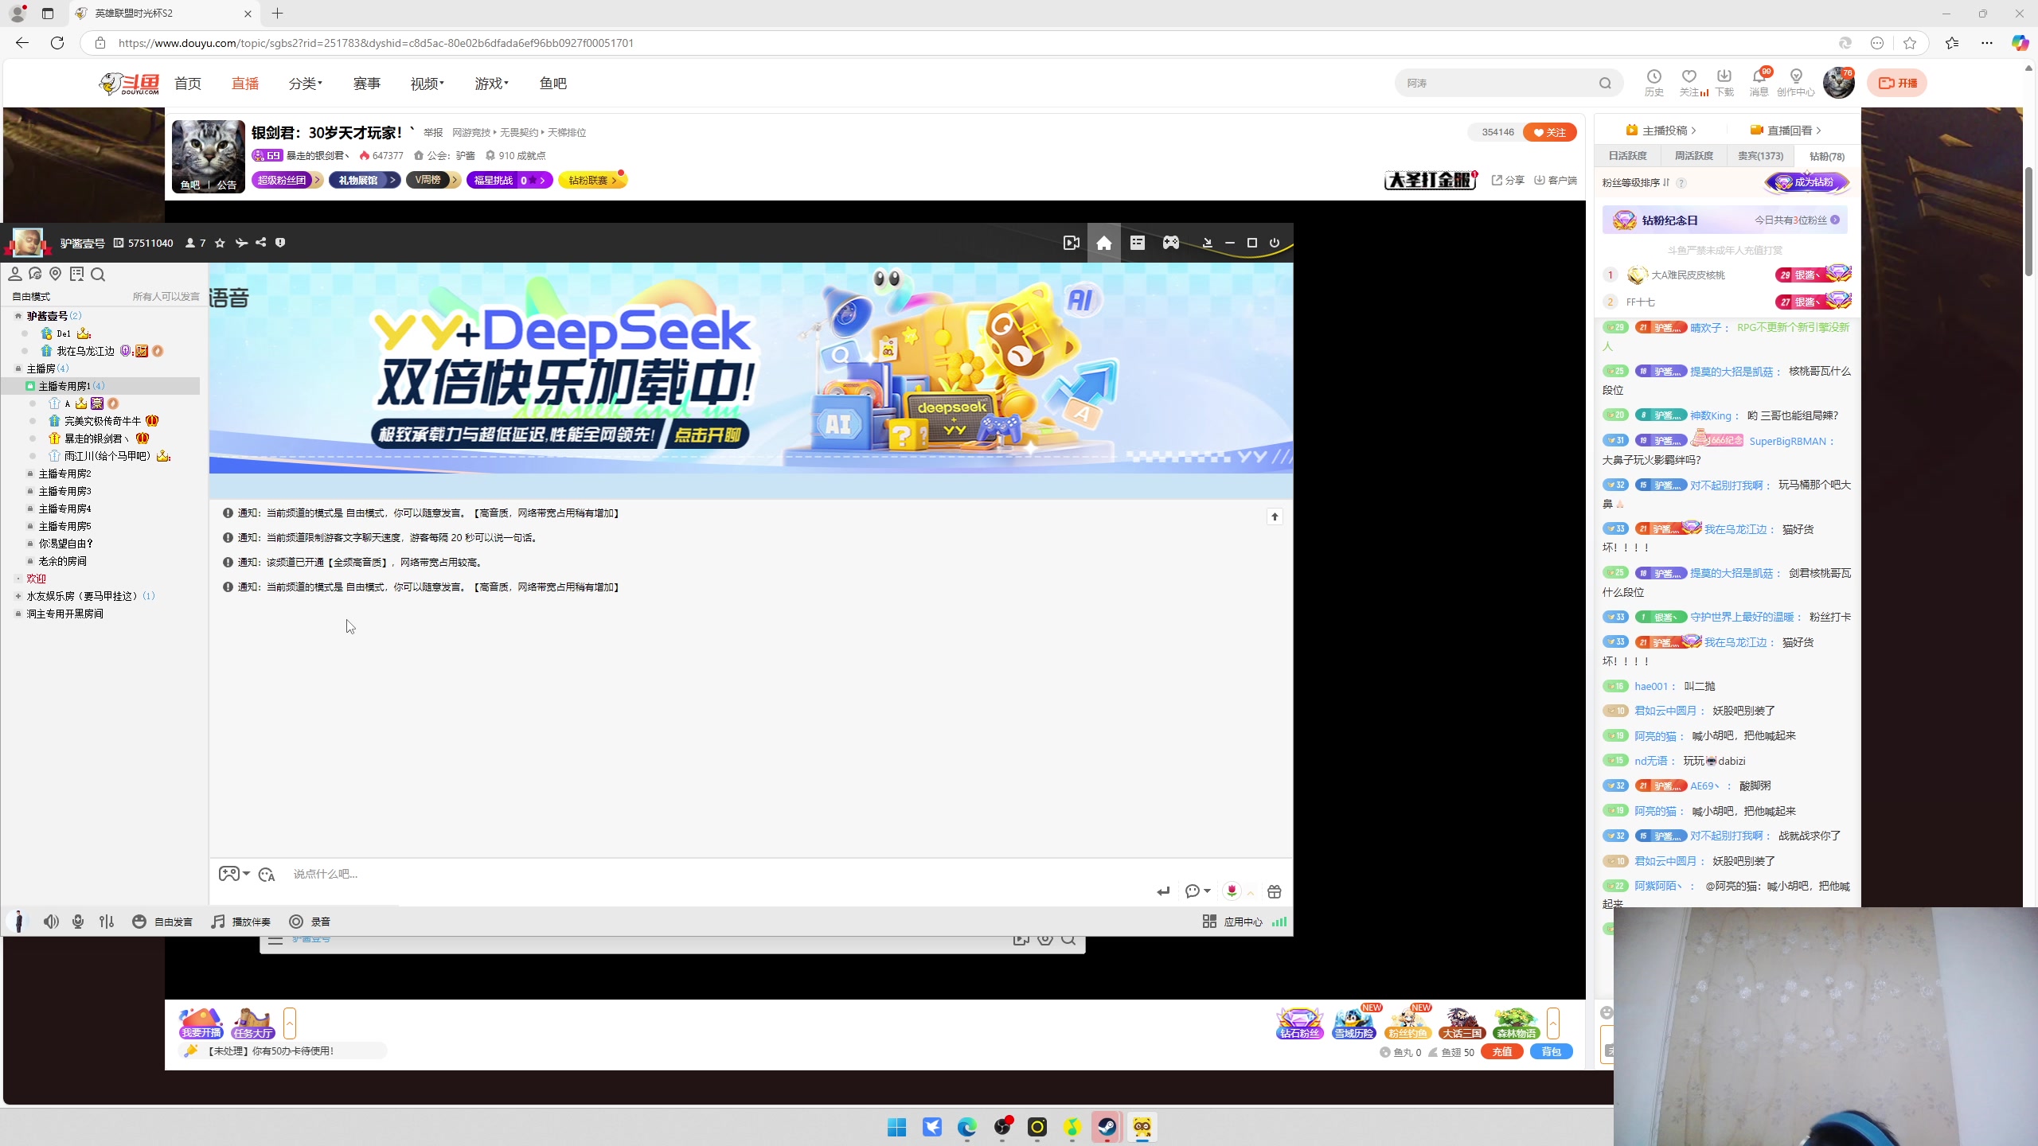This screenshot has height=1146, width=2038.
Task: Expand the 分类 dropdown menu
Action: click(x=306, y=84)
